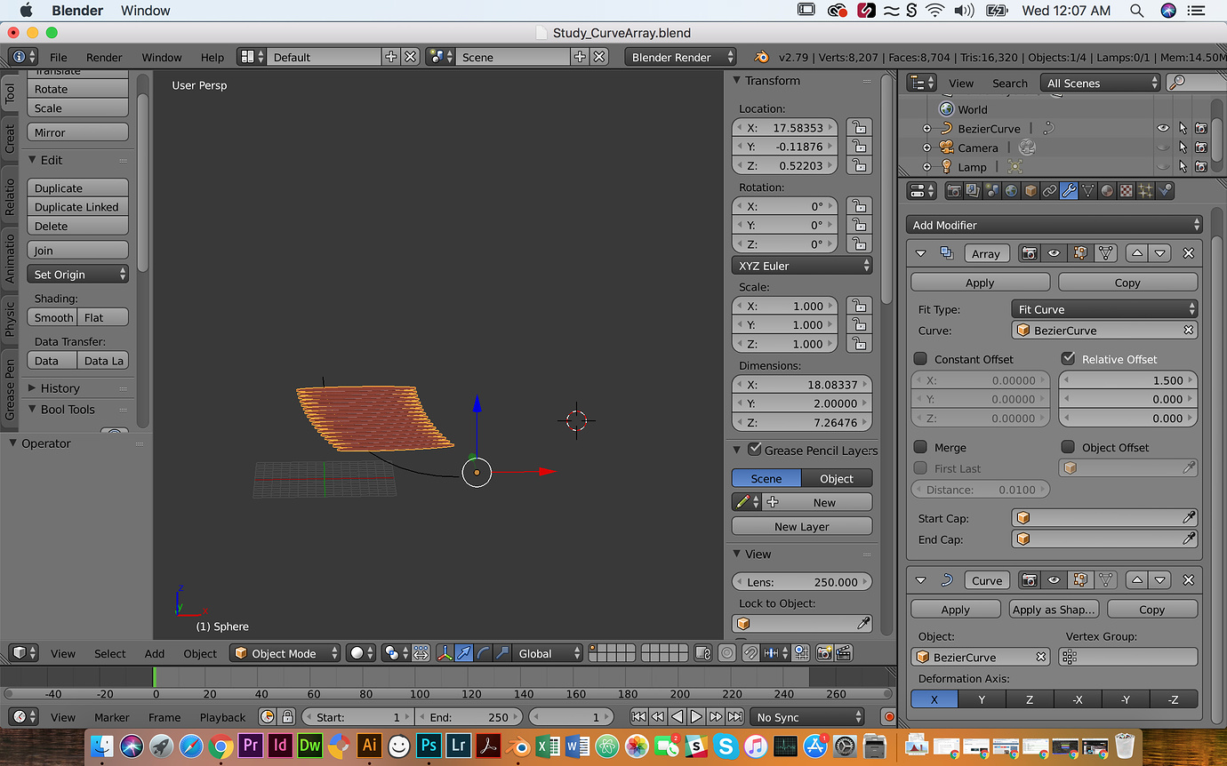Screen dimensions: 1227x766
Task: Open the Texture properties tab checker icon
Action: 1127,190
